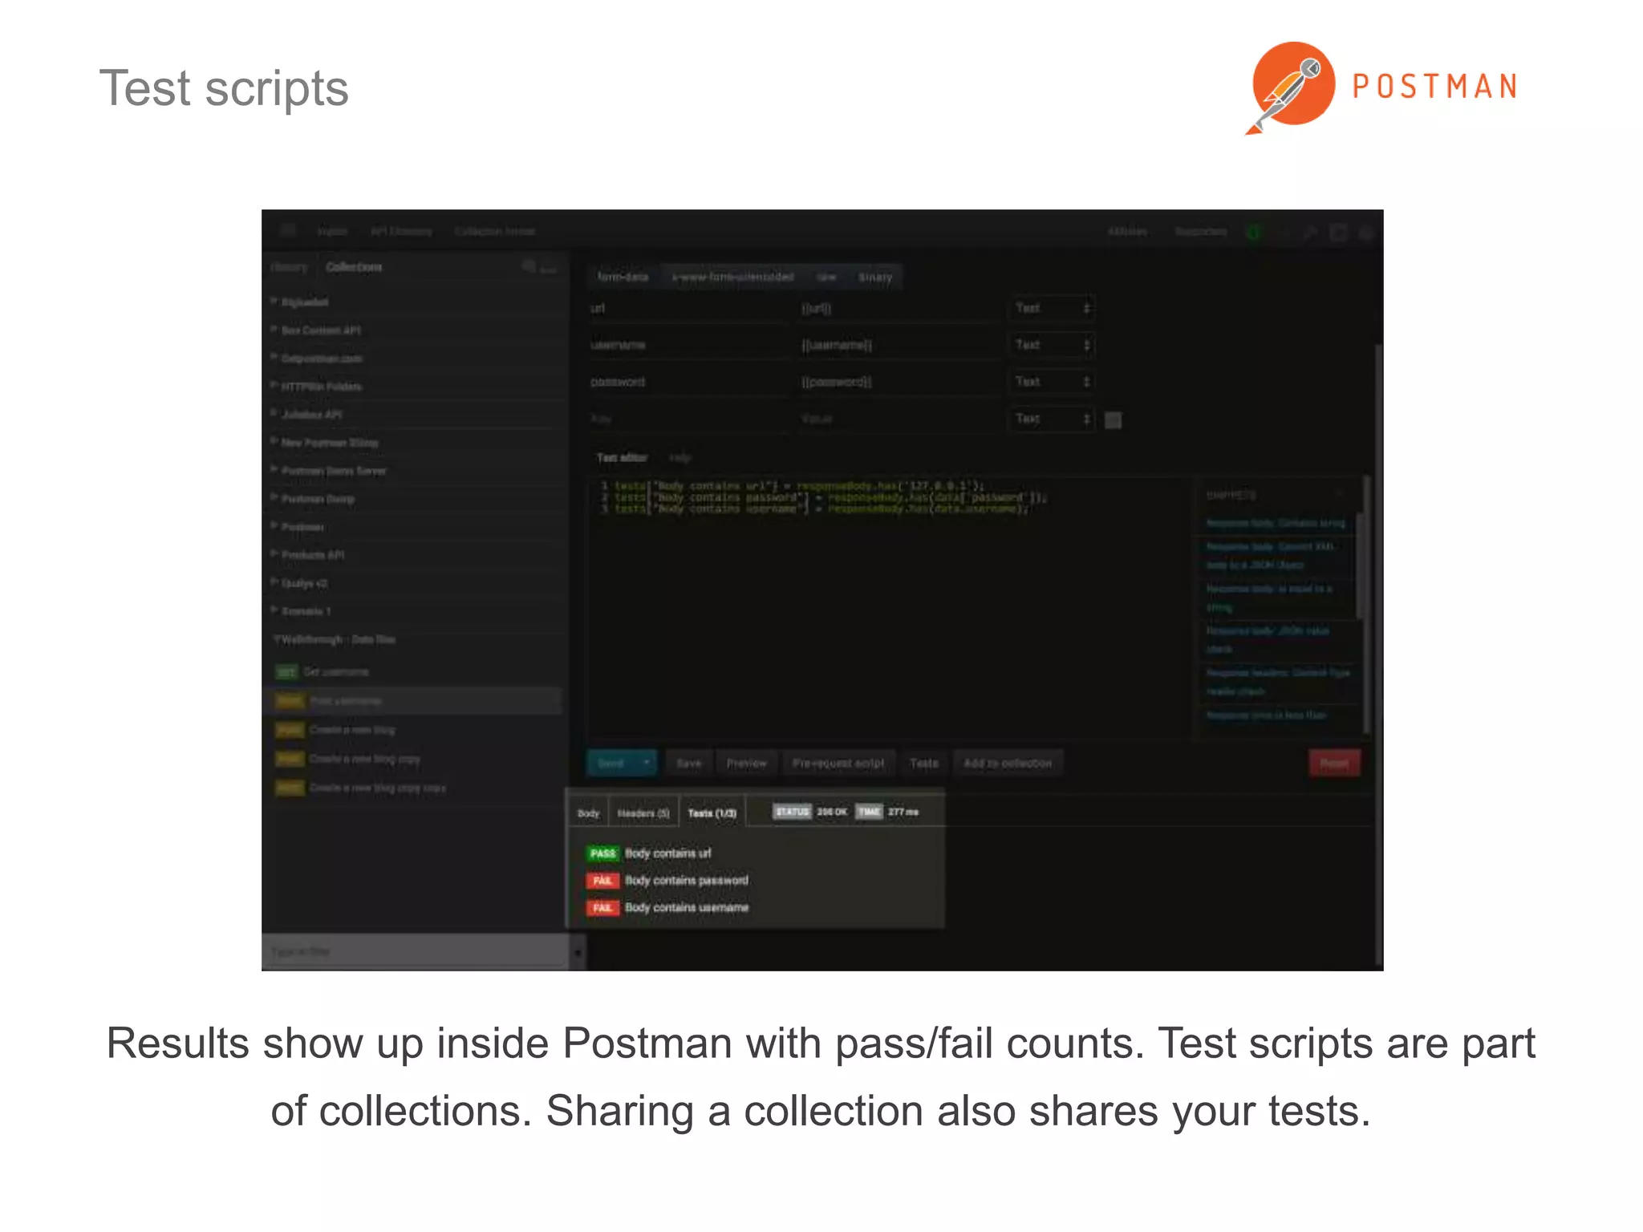Open Text type dropdown on the password row

click(x=1051, y=382)
